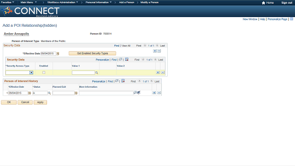The image size is (295, 166).
Task: Look up Value 1 with magnifier icon
Action: click(97, 73)
